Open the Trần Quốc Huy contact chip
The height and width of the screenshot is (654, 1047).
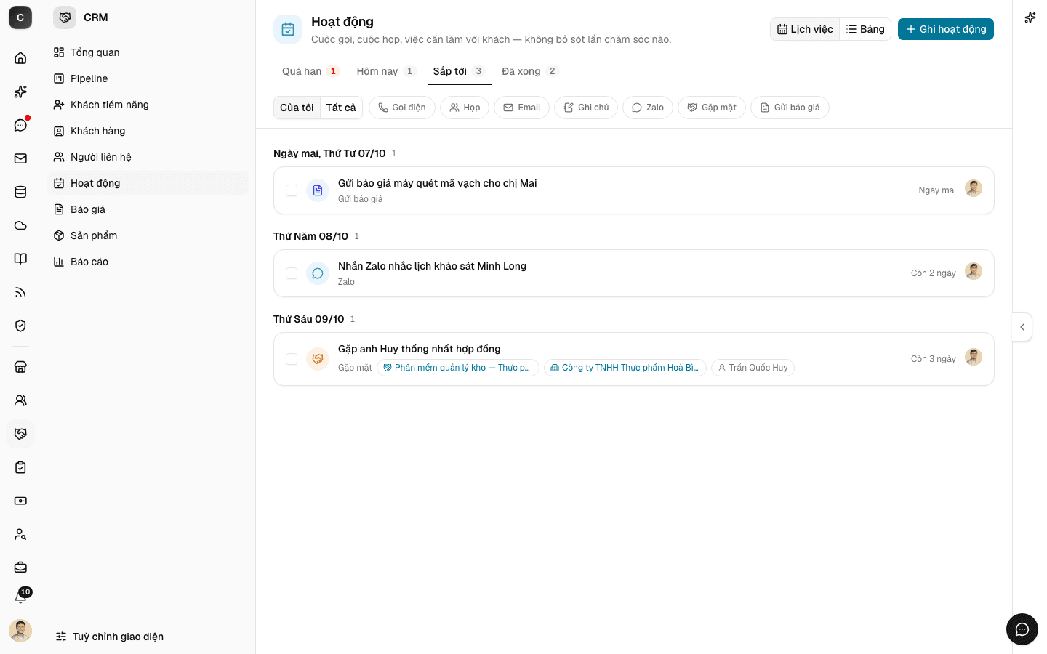[753, 368]
